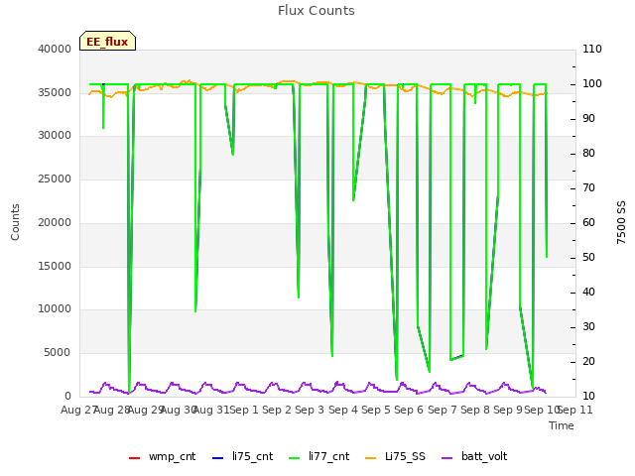
Task: Click the Sep 9 date tick
Action: [x=508, y=410]
